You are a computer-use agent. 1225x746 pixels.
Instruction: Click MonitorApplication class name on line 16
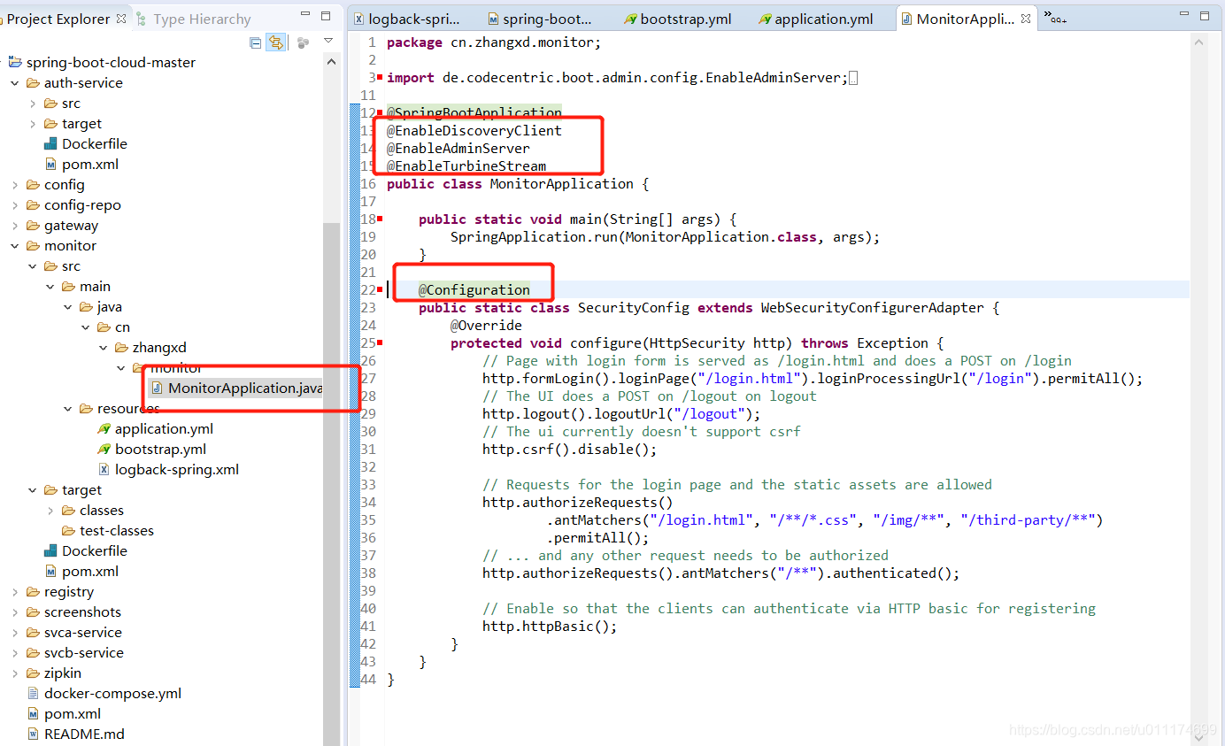[562, 183]
